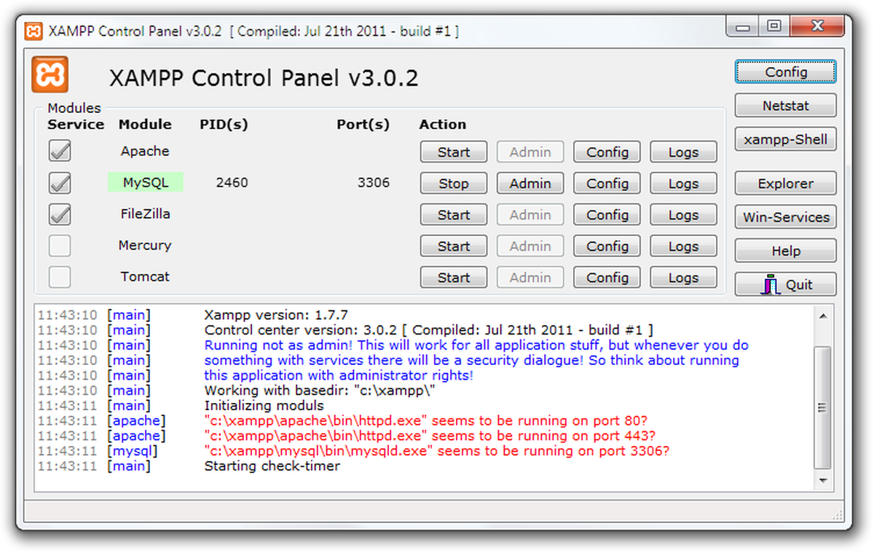Open the MySQL Admin page
The width and height of the screenshot is (874, 553).
click(x=529, y=183)
